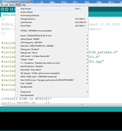
Task: Expand the C++ Exceptions submenu
Action: (52, 63)
